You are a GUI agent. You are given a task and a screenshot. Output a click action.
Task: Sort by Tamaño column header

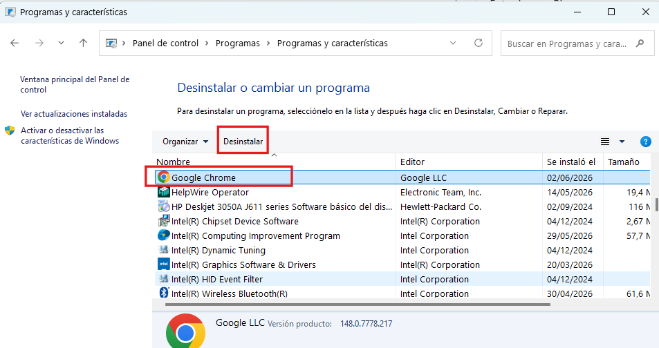623,162
